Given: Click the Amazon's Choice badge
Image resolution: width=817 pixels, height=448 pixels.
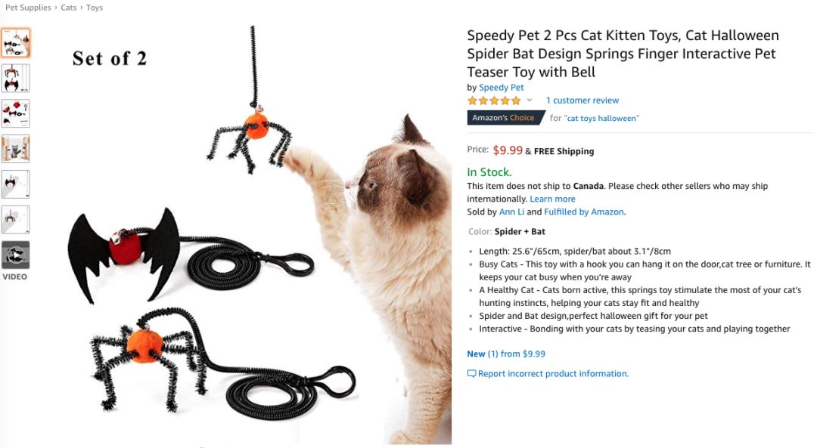Looking at the screenshot, I should (505, 118).
